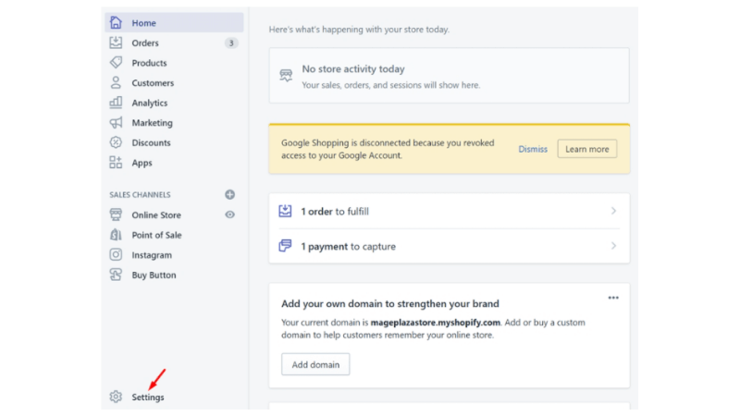The image size is (740, 416).
Task: Click the Learn more button
Action: pos(587,149)
